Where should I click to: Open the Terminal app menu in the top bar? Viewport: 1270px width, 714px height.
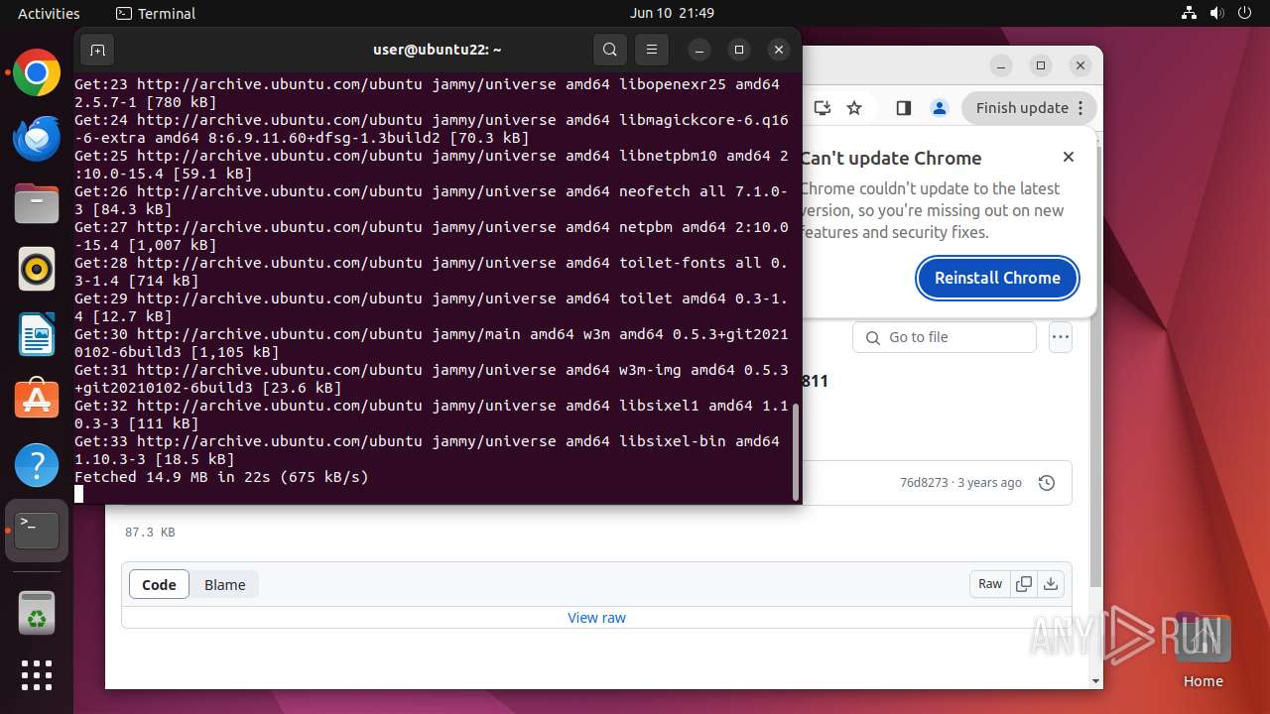point(156,13)
